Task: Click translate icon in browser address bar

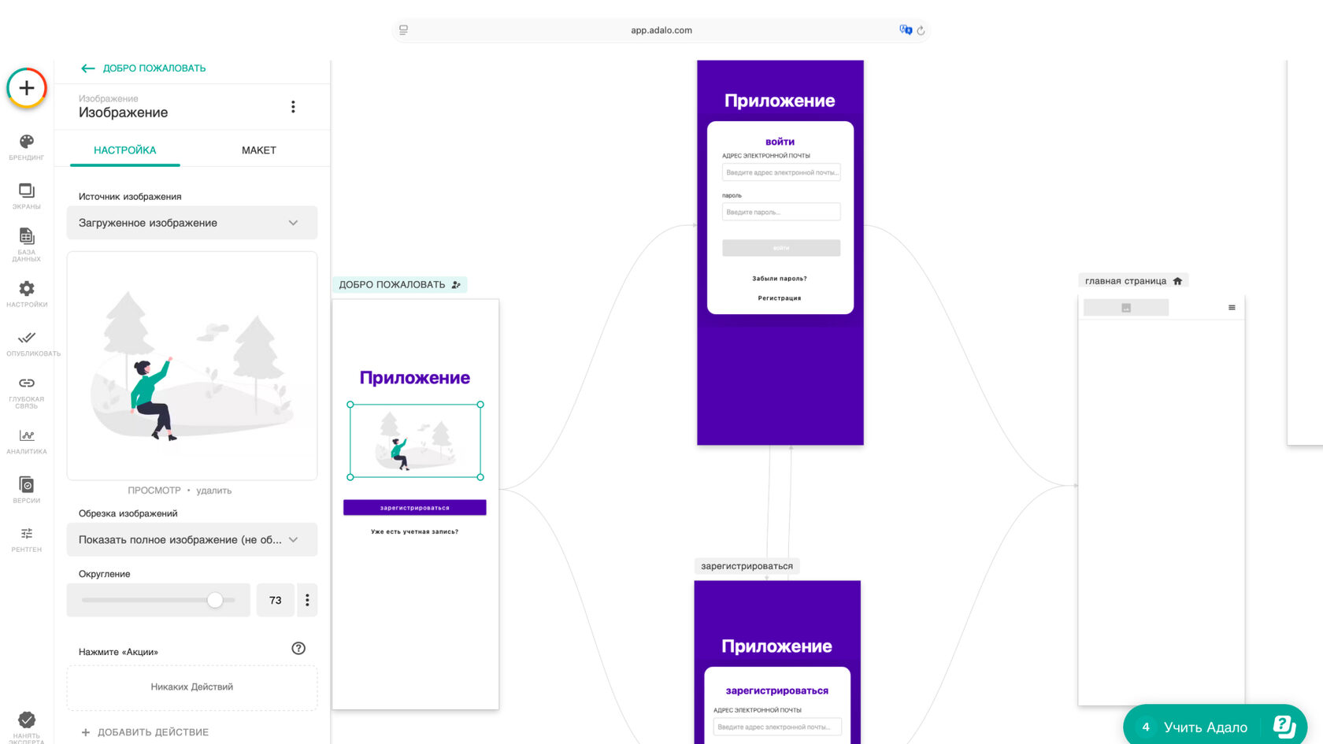Action: pyautogui.click(x=906, y=30)
